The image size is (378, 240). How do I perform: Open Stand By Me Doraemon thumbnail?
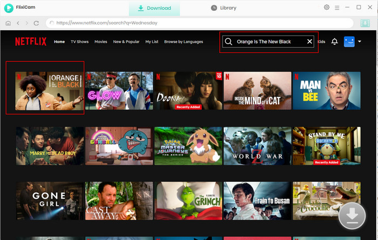point(327,146)
